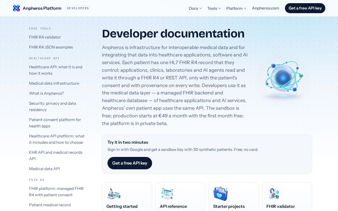Click the FREE TOOLS sidebar section label
This screenshot has height=211, width=338.
[x=40, y=28]
